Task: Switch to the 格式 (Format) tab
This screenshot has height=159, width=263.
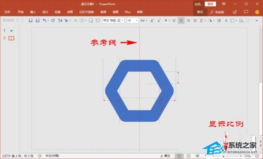Action: pos(200,12)
